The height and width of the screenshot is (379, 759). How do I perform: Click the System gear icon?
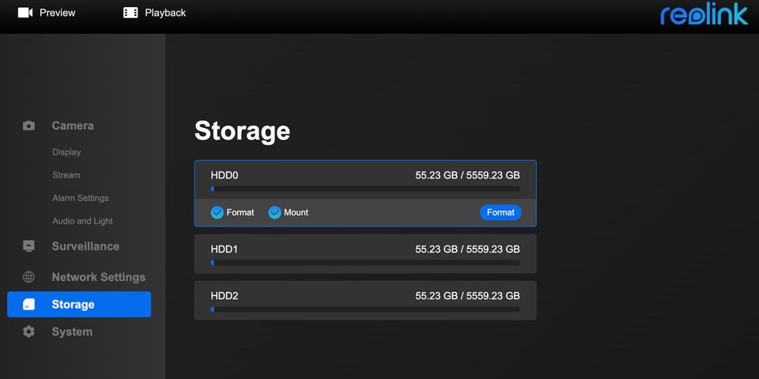[29, 332]
